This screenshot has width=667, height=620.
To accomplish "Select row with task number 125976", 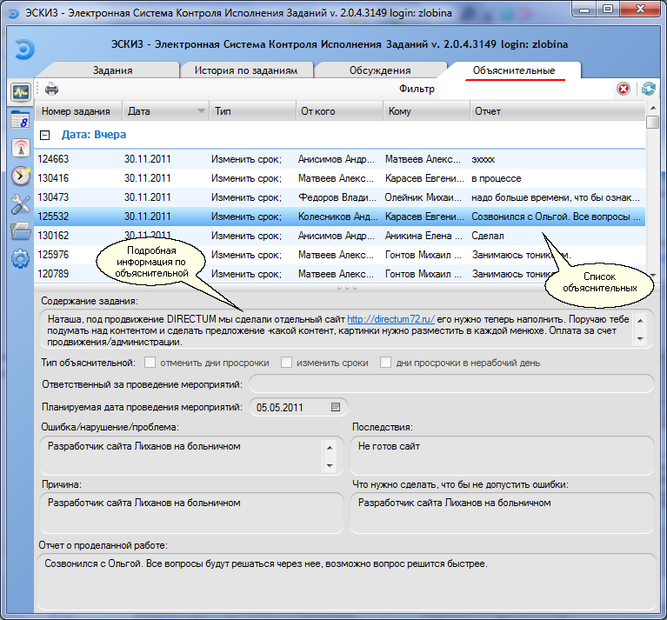I will [x=339, y=255].
